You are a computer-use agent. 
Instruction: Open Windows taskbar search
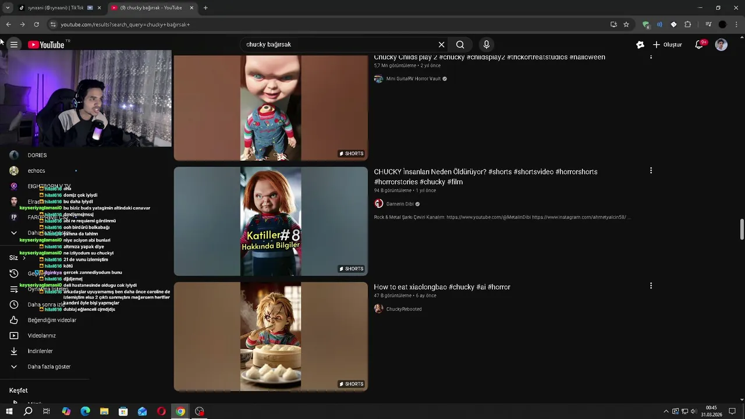[28, 411]
